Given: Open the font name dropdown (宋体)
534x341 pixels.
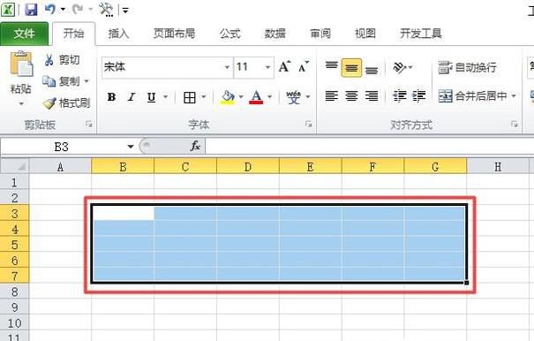Looking at the screenshot, I should pos(227,67).
